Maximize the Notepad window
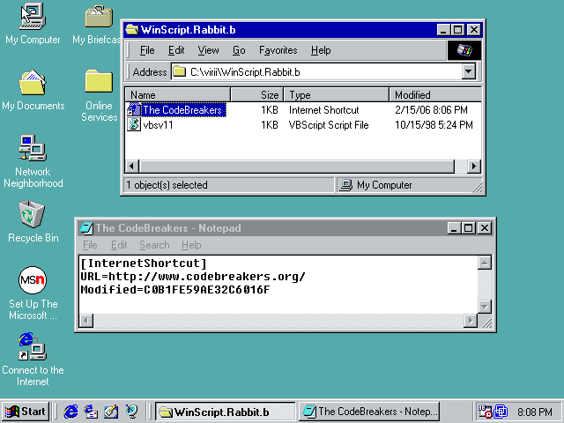Viewport: 564px width, 423px height. (469, 228)
